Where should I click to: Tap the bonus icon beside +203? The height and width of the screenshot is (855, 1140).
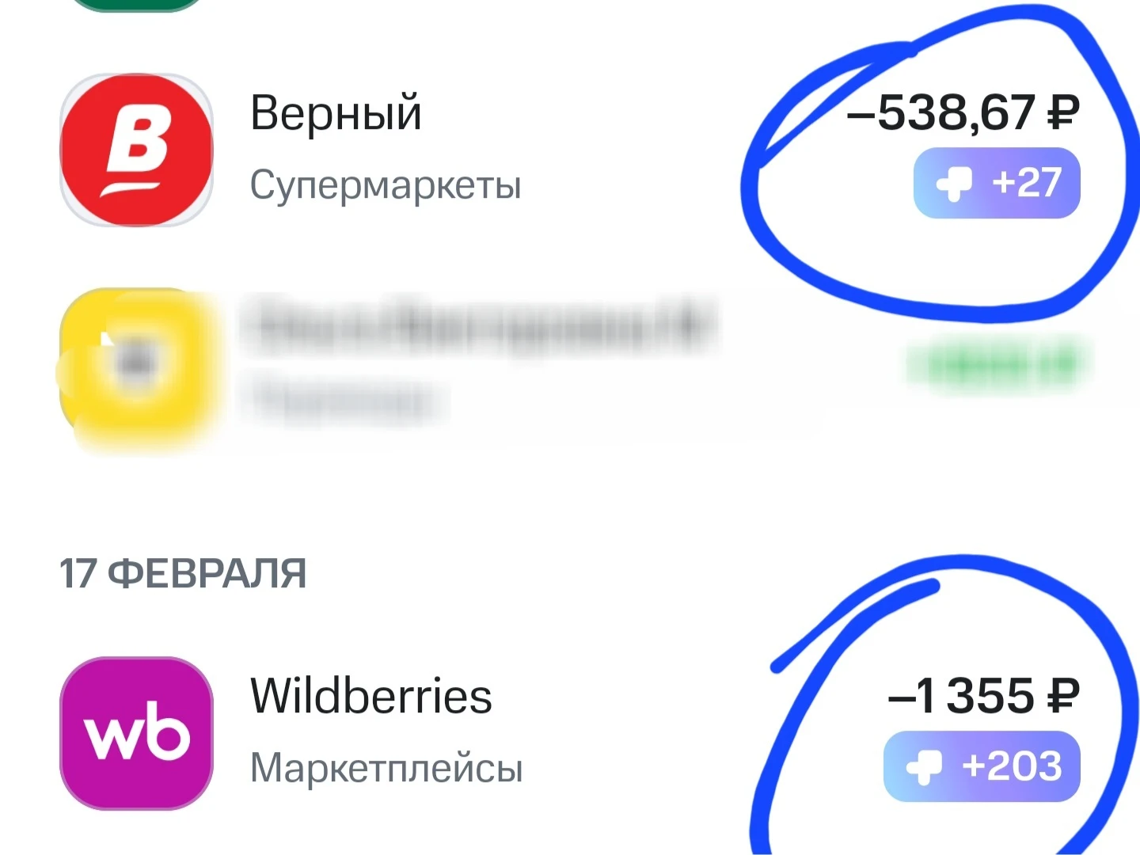coord(924,766)
